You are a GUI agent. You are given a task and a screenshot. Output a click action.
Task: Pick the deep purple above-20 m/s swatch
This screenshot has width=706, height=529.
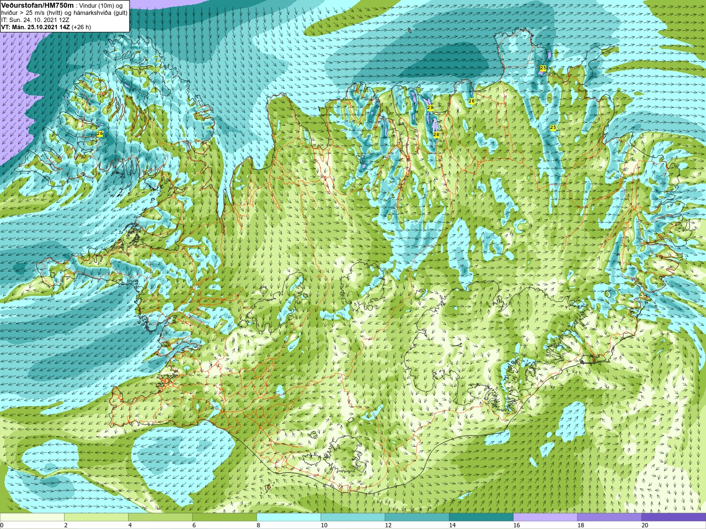click(673, 517)
